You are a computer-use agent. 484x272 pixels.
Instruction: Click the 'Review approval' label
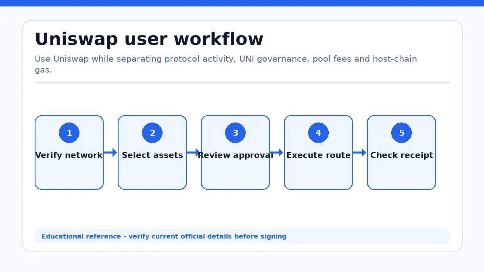235,155
